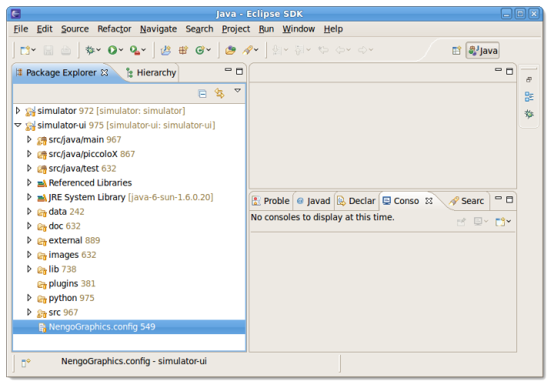Select the Java perspective button
Screen dimensions: 554x388
coord(482,51)
